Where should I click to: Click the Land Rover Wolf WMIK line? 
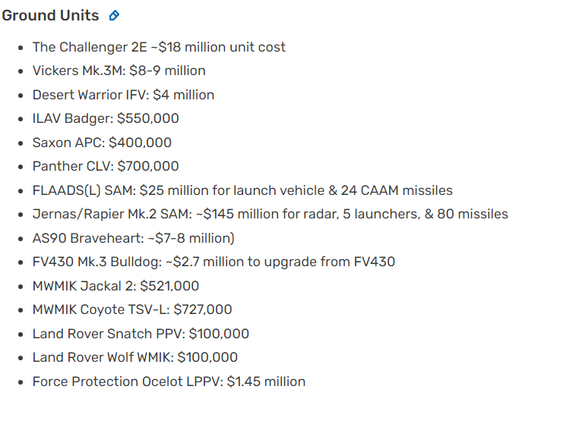pyautogui.click(x=135, y=357)
